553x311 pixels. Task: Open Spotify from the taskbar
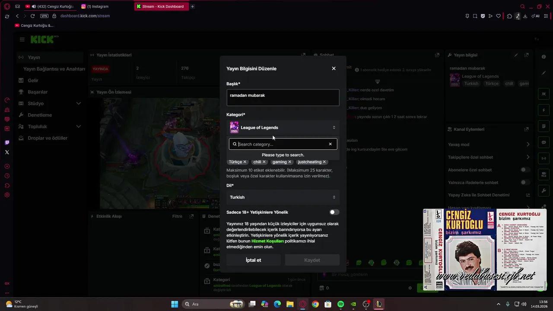point(340,304)
